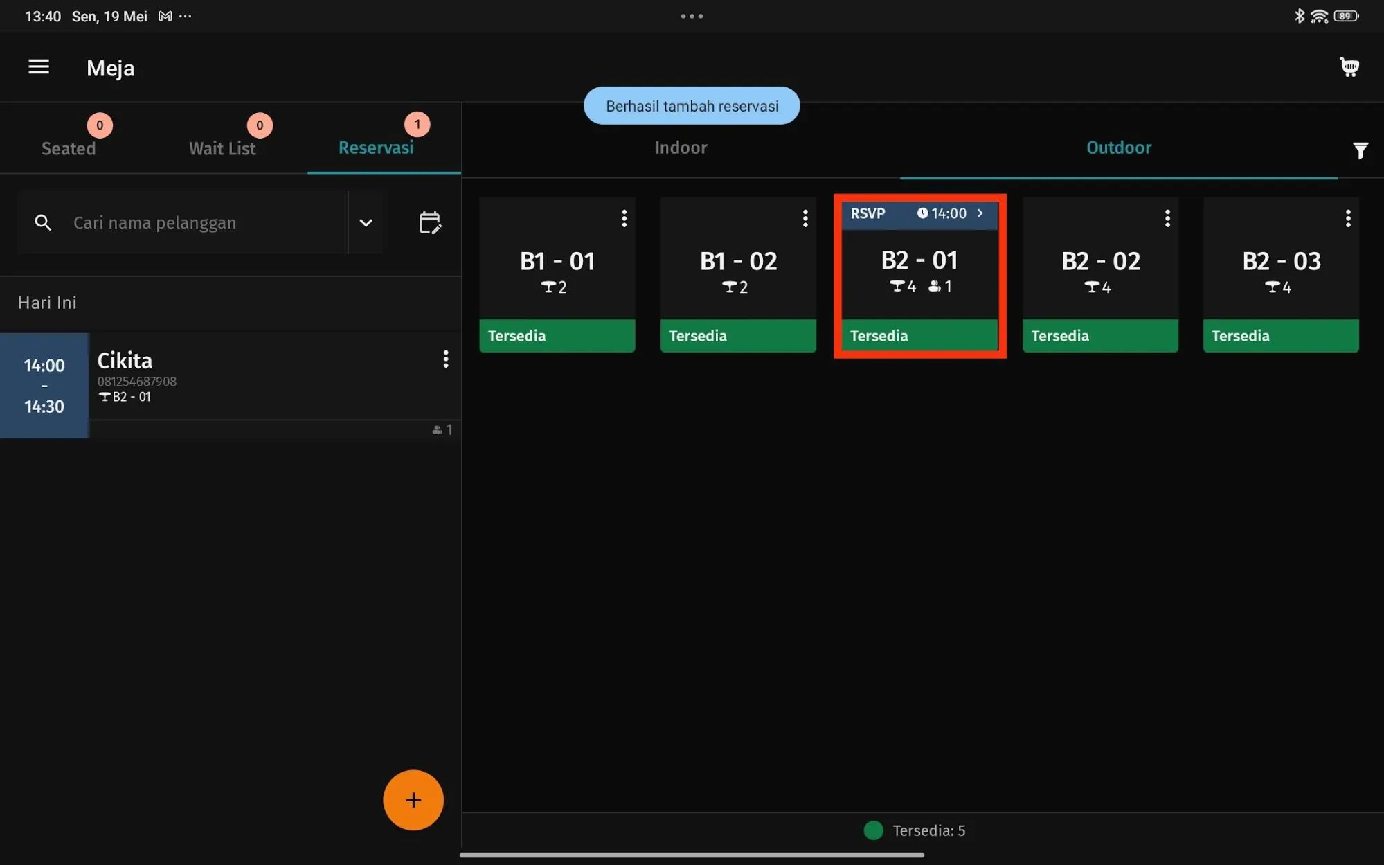Tap the 'Tersedia' status bar on B2 - 03

[x=1281, y=336]
